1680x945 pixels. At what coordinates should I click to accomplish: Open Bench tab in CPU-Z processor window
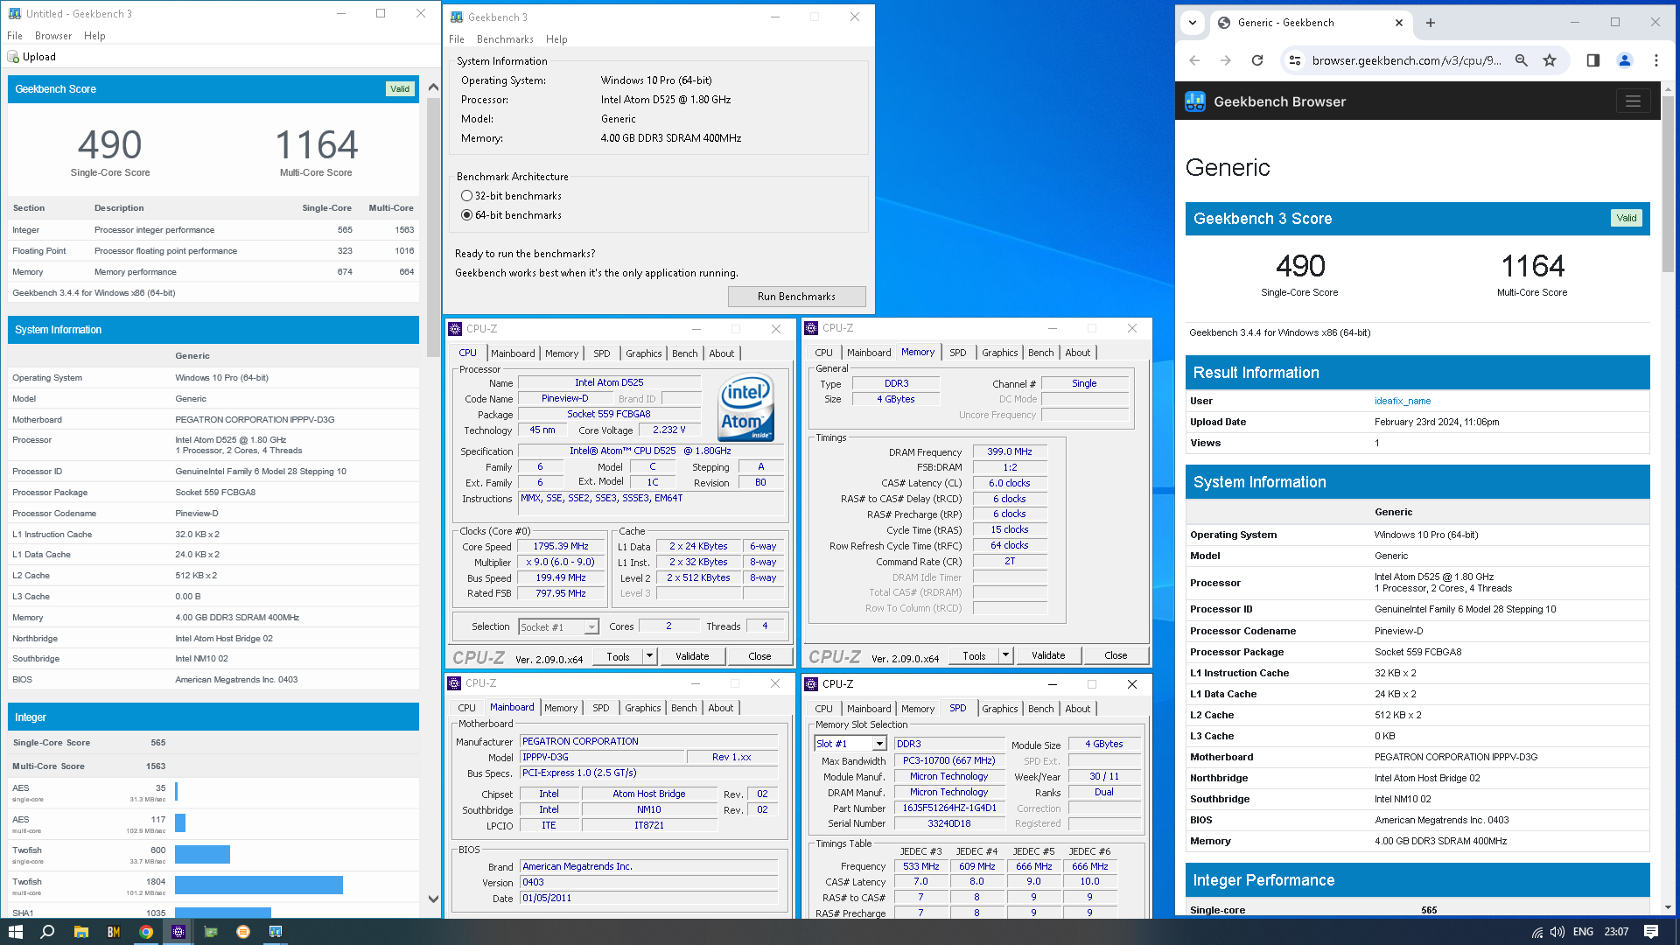tap(685, 353)
